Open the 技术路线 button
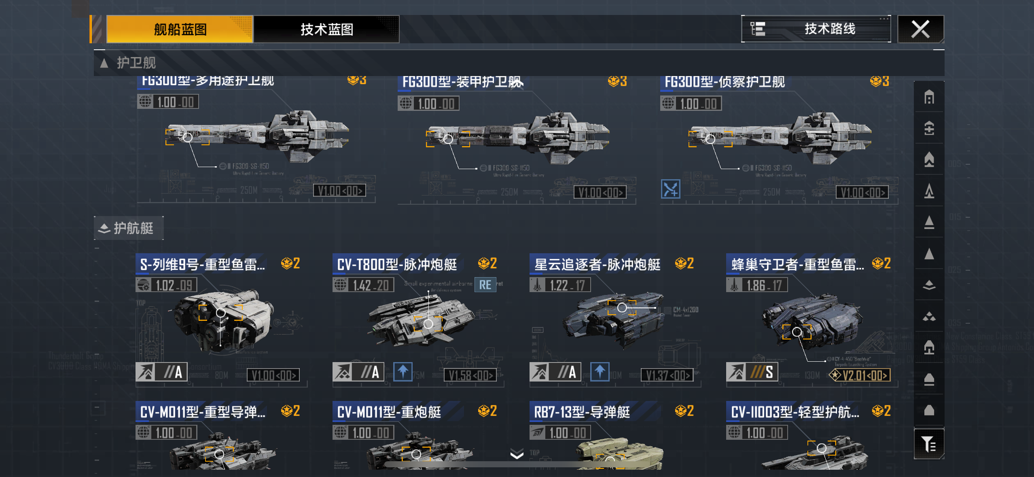This screenshot has width=1034, height=477. [816, 29]
